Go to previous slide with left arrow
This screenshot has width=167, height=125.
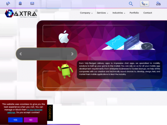coord(21,54)
